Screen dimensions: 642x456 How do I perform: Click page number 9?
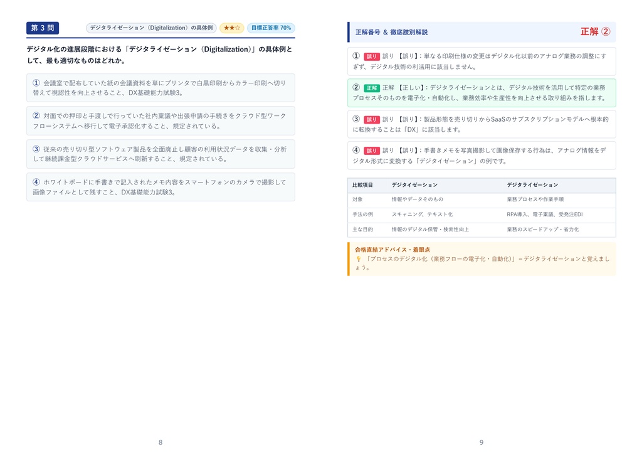click(x=481, y=442)
